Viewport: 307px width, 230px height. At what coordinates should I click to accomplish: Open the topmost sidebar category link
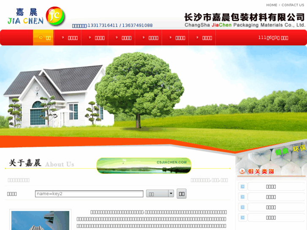(271, 187)
